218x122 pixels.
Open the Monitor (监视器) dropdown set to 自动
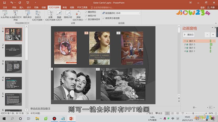point(128,13)
